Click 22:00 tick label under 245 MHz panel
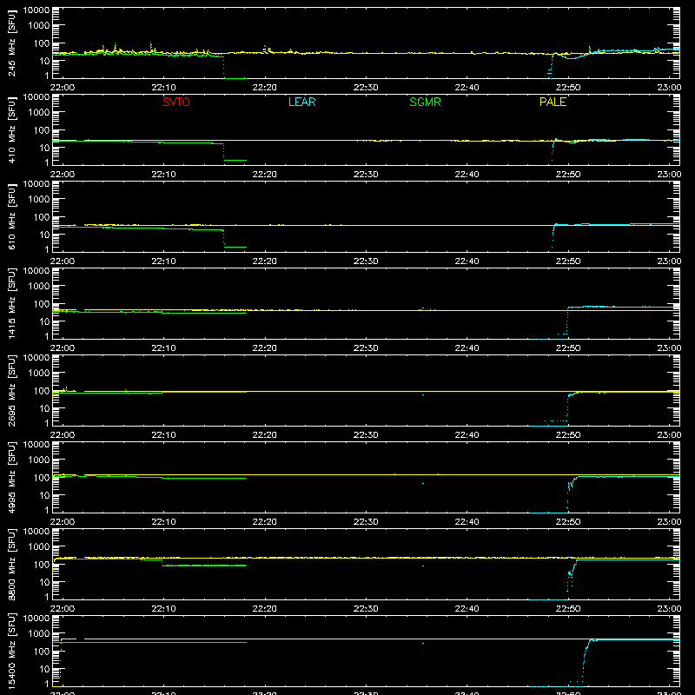Image resolution: width=695 pixels, height=695 pixels. point(63,88)
